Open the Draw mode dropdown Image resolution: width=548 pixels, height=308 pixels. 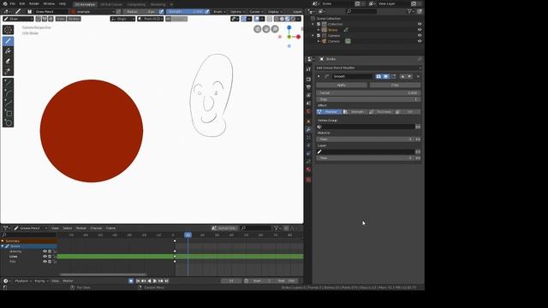pos(18,19)
